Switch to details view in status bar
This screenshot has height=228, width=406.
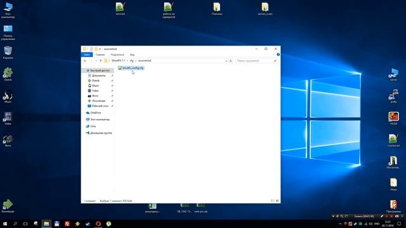[x=272, y=201]
